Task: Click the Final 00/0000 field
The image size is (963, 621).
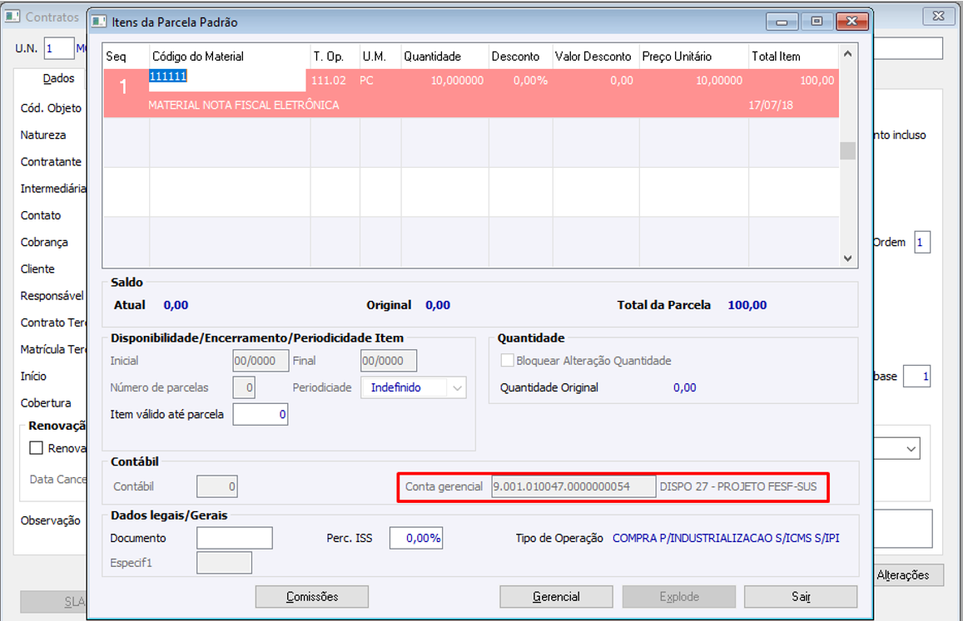Action: [x=389, y=361]
